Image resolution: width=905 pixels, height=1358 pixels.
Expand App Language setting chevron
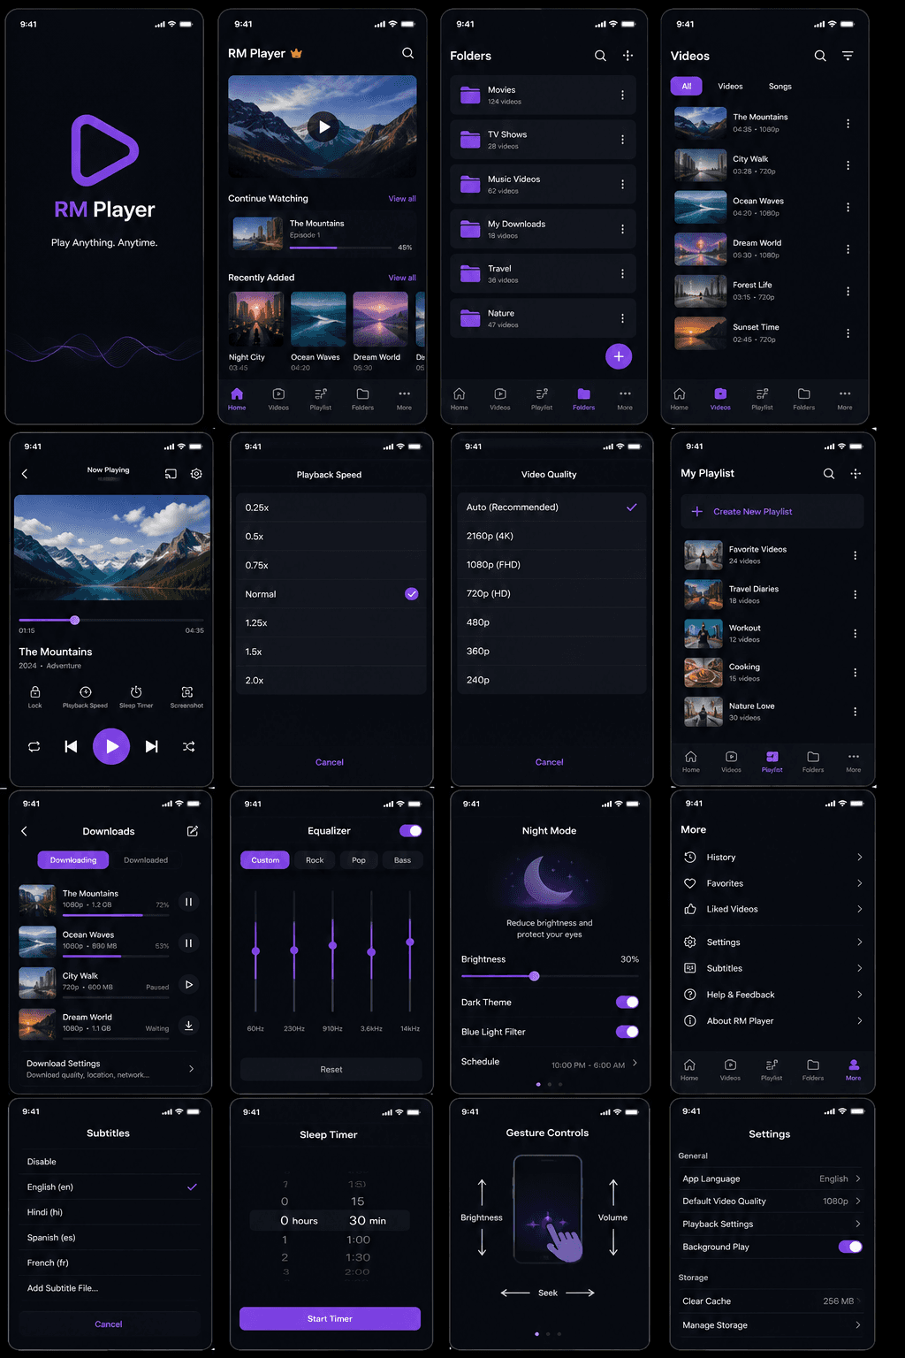pyautogui.click(x=858, y=1179)
